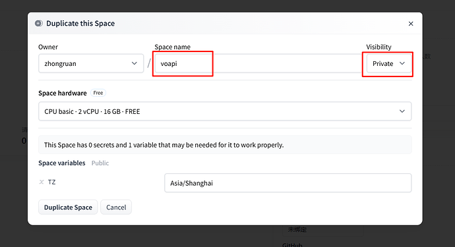Viewport: 455px width, 247px height.
Task: Open the Visibility dropdown set to Private
Action: pos(389,63)
